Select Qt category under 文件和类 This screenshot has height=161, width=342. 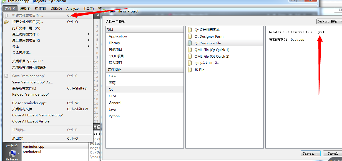145,90
